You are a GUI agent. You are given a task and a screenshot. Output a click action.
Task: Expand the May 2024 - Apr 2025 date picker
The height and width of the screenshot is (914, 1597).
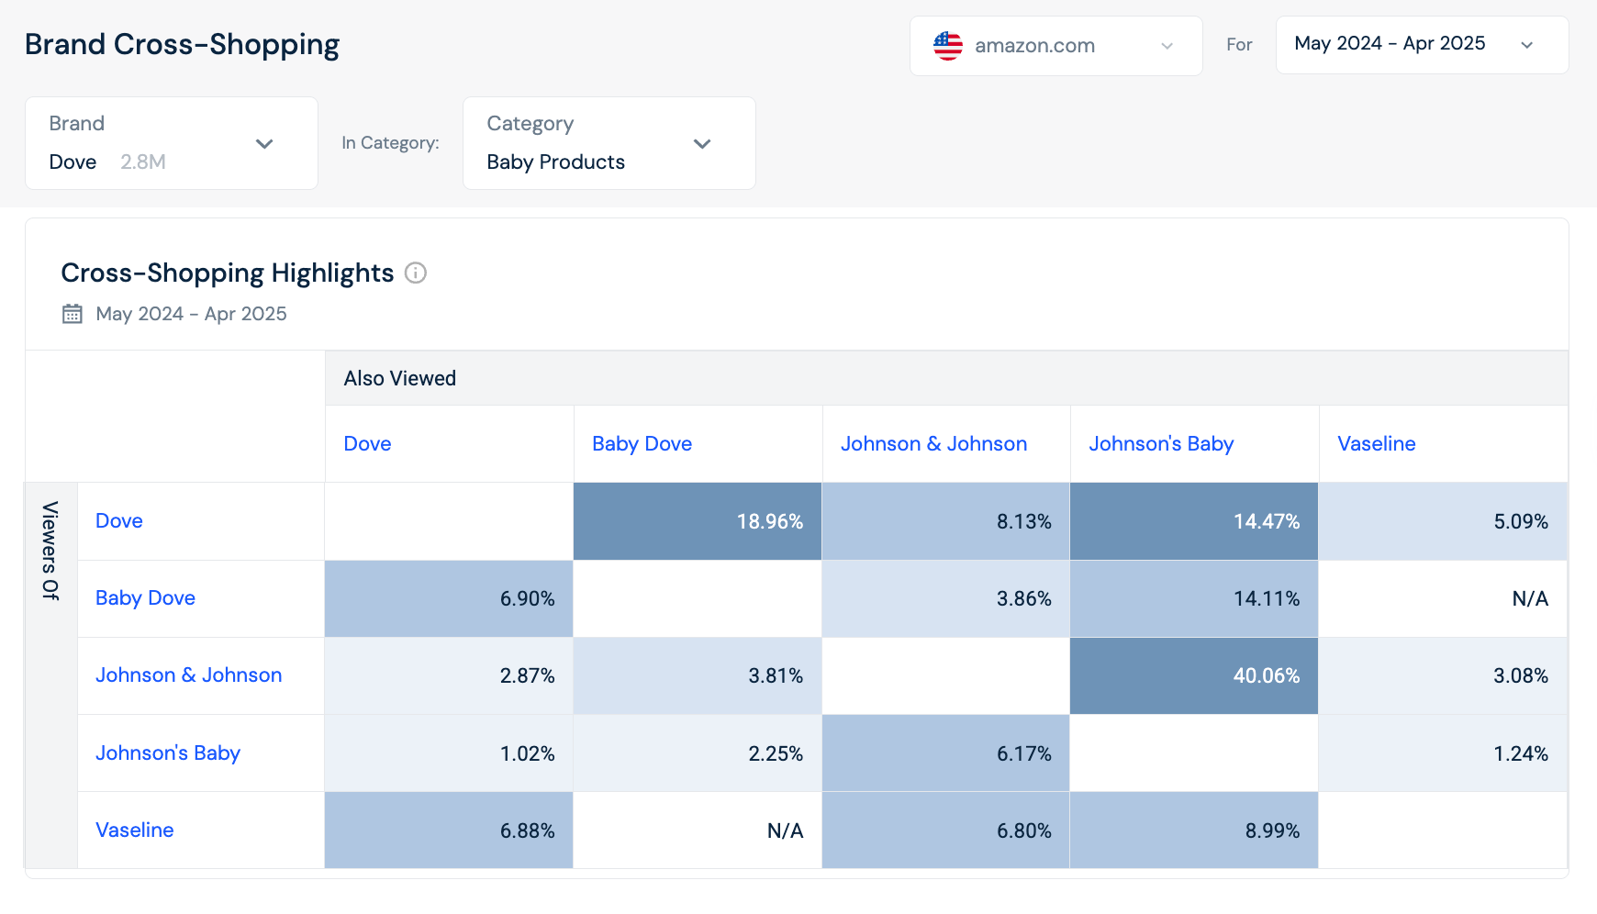tap(1421, 45)
